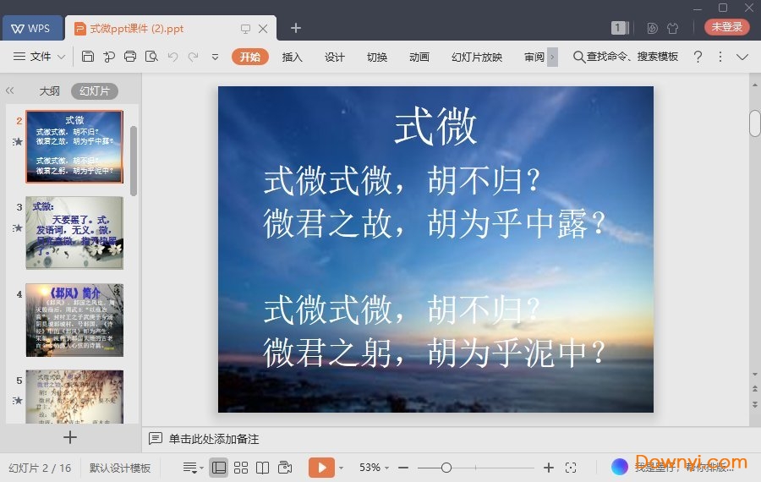Click the notes icon beside the notes field

tap(156, 439)
